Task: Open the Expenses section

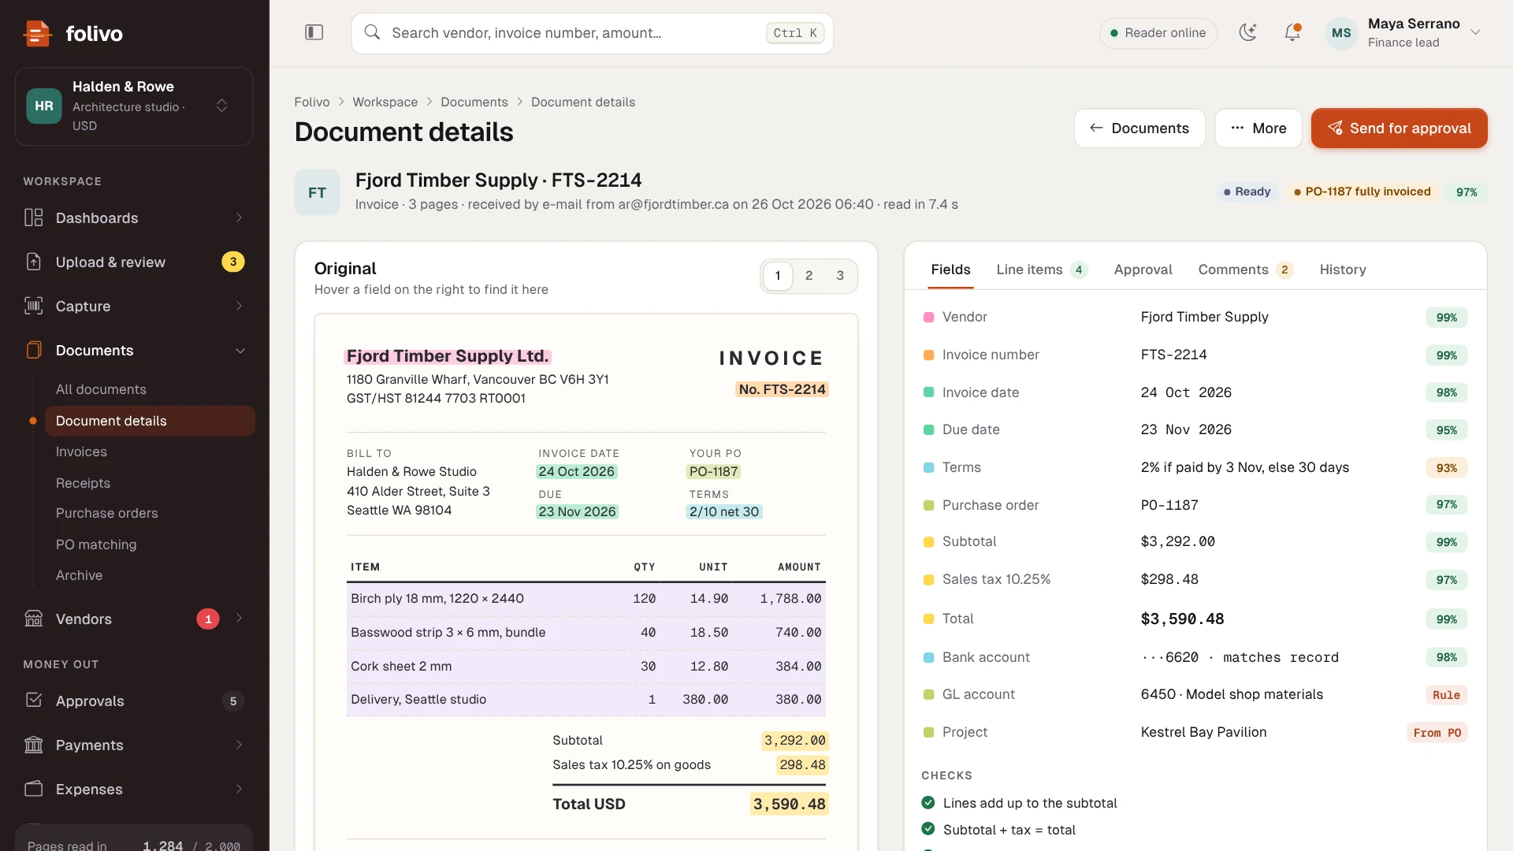Action: [x=134, y=789]
